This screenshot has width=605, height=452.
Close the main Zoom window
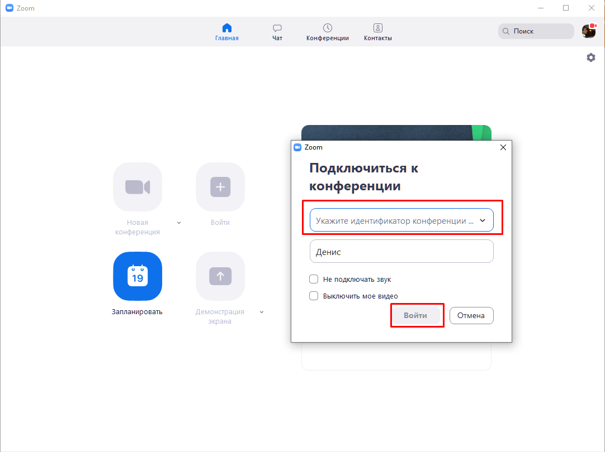[x=592, y=8]
